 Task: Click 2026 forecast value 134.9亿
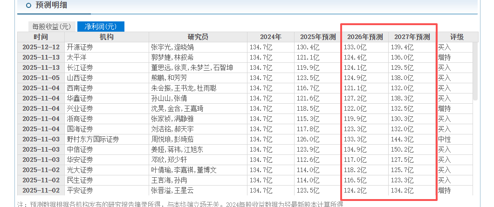pos(355,150)
